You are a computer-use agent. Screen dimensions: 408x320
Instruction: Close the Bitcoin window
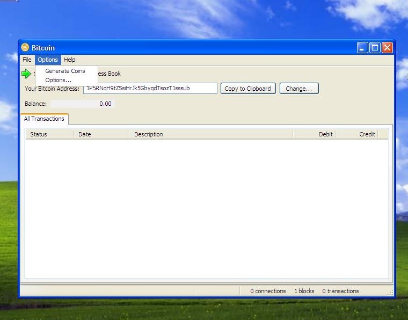click(x=387, y=48)
